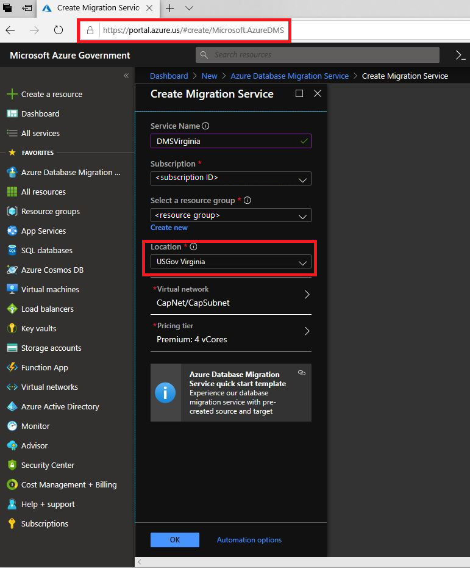This screenshot has height=568, width=470.
Task: Click Service Name info icon
Action: [205, 126]
